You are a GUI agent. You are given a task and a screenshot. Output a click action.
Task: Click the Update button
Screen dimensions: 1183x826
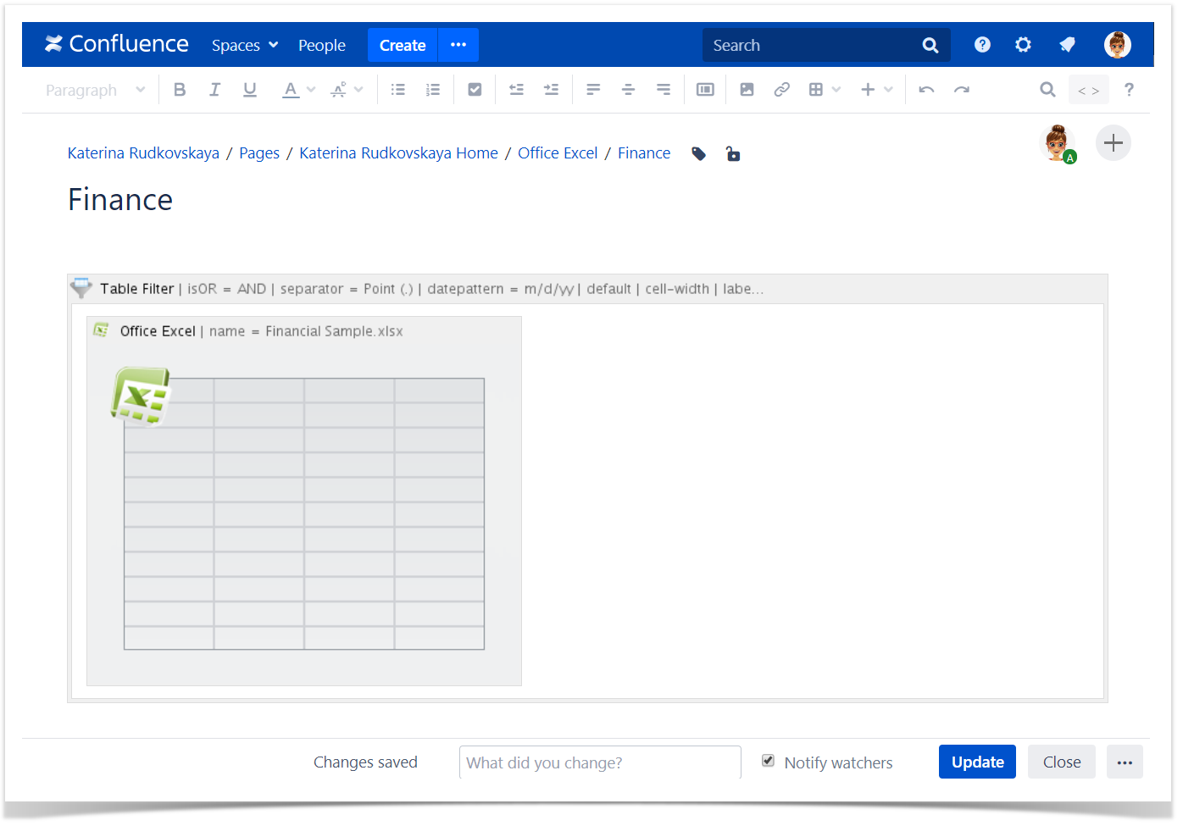[976, 762]
